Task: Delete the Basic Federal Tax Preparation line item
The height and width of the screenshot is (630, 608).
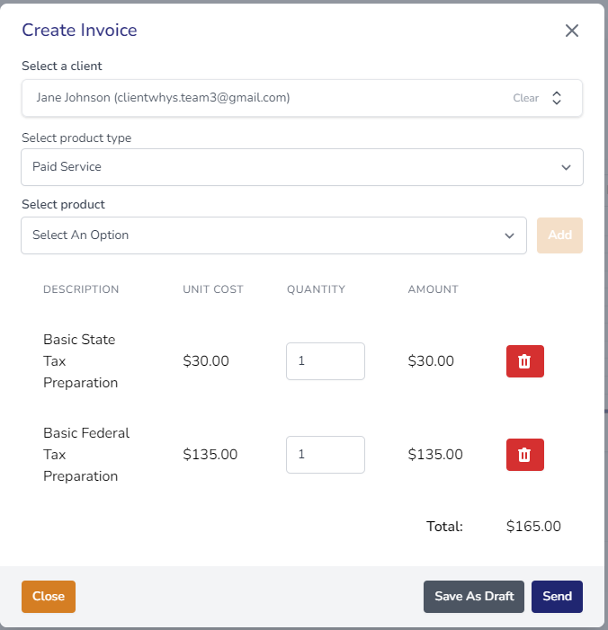Action: 524,455
